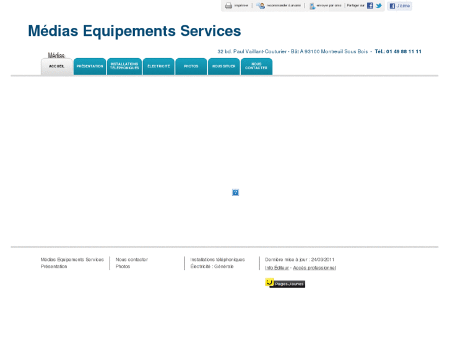
Task: Click the Facebook J'aime like button
Action: (x=399, y=6)
